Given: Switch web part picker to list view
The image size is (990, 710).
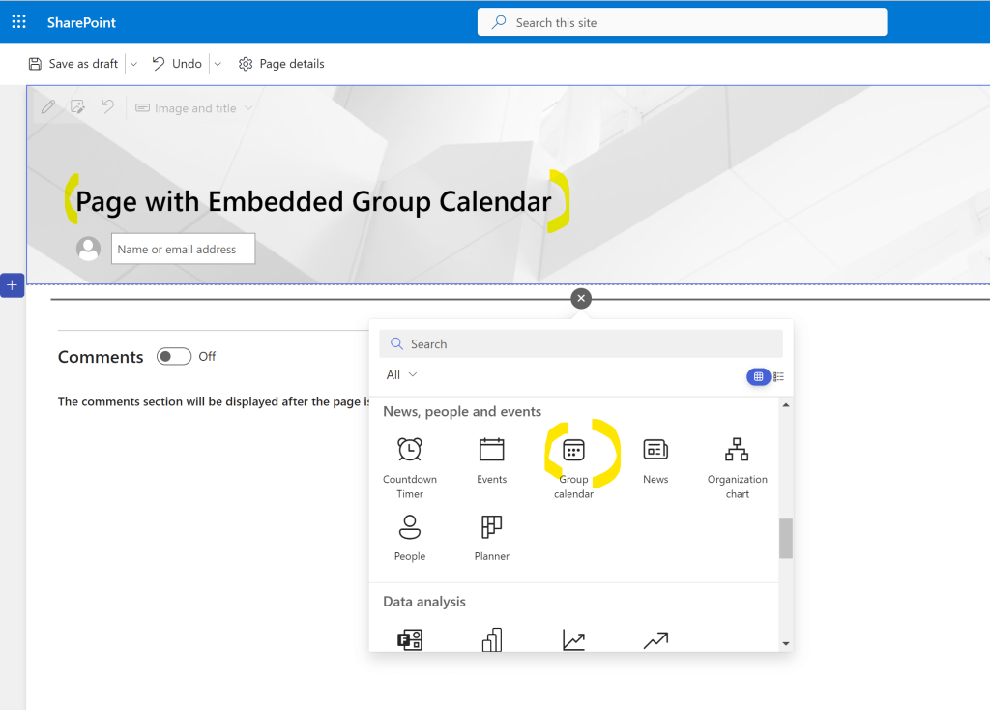Looking at the screenshot, I should pos(779,376).
